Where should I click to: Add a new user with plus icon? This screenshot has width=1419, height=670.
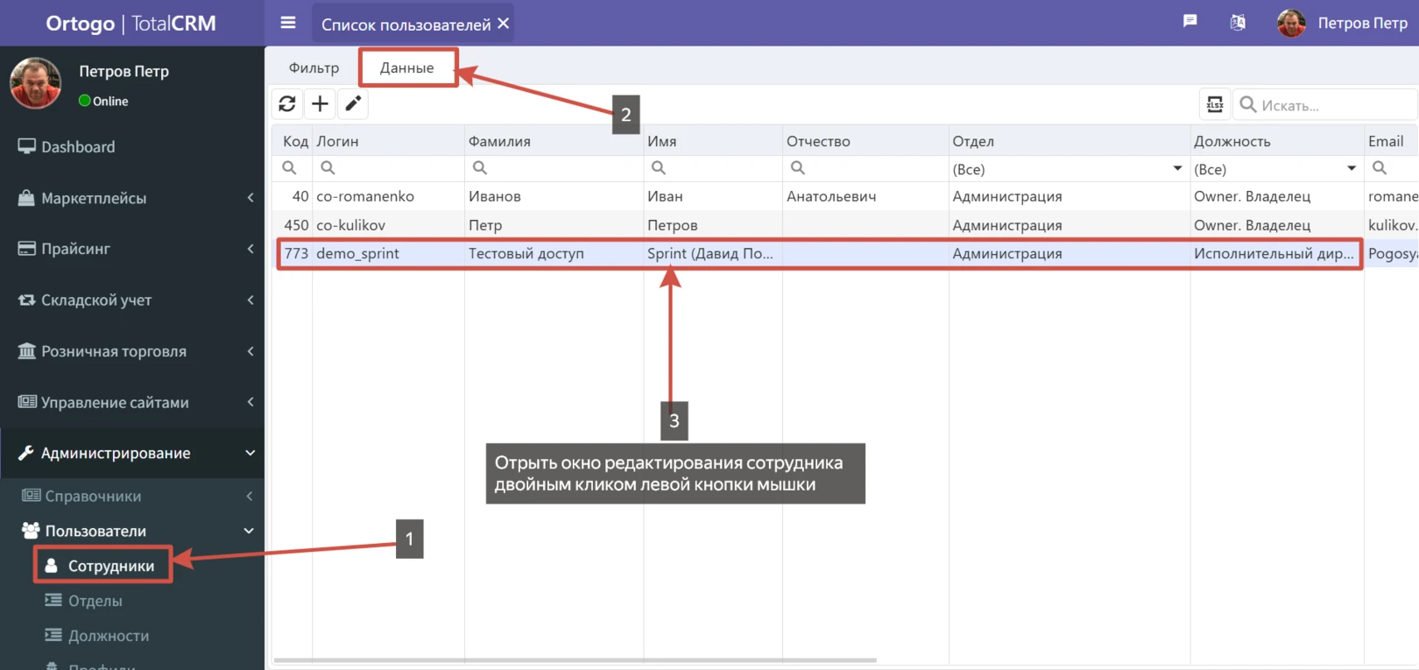pyautogui.click(x=321, y=104)
